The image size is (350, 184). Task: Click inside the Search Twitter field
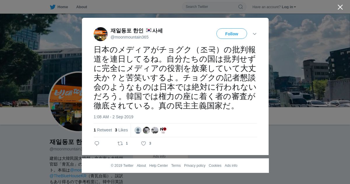click(211, 7)
